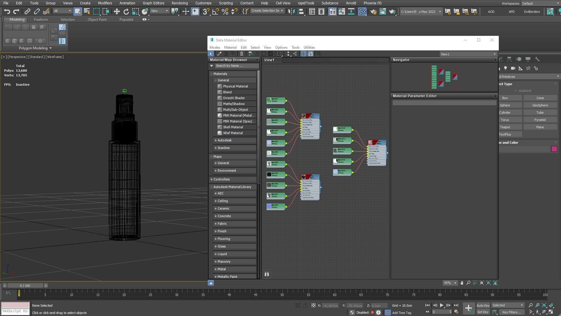Open the Utilities wrench panel icon
The height and width of the screenshot is (316, 561).
tap(537, 59)
